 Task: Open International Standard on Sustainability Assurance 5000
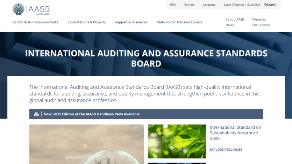pos(235,133)
